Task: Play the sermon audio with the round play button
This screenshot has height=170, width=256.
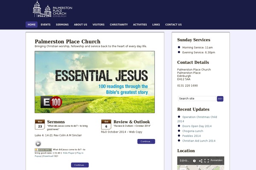Action: (x=38, y=144)
